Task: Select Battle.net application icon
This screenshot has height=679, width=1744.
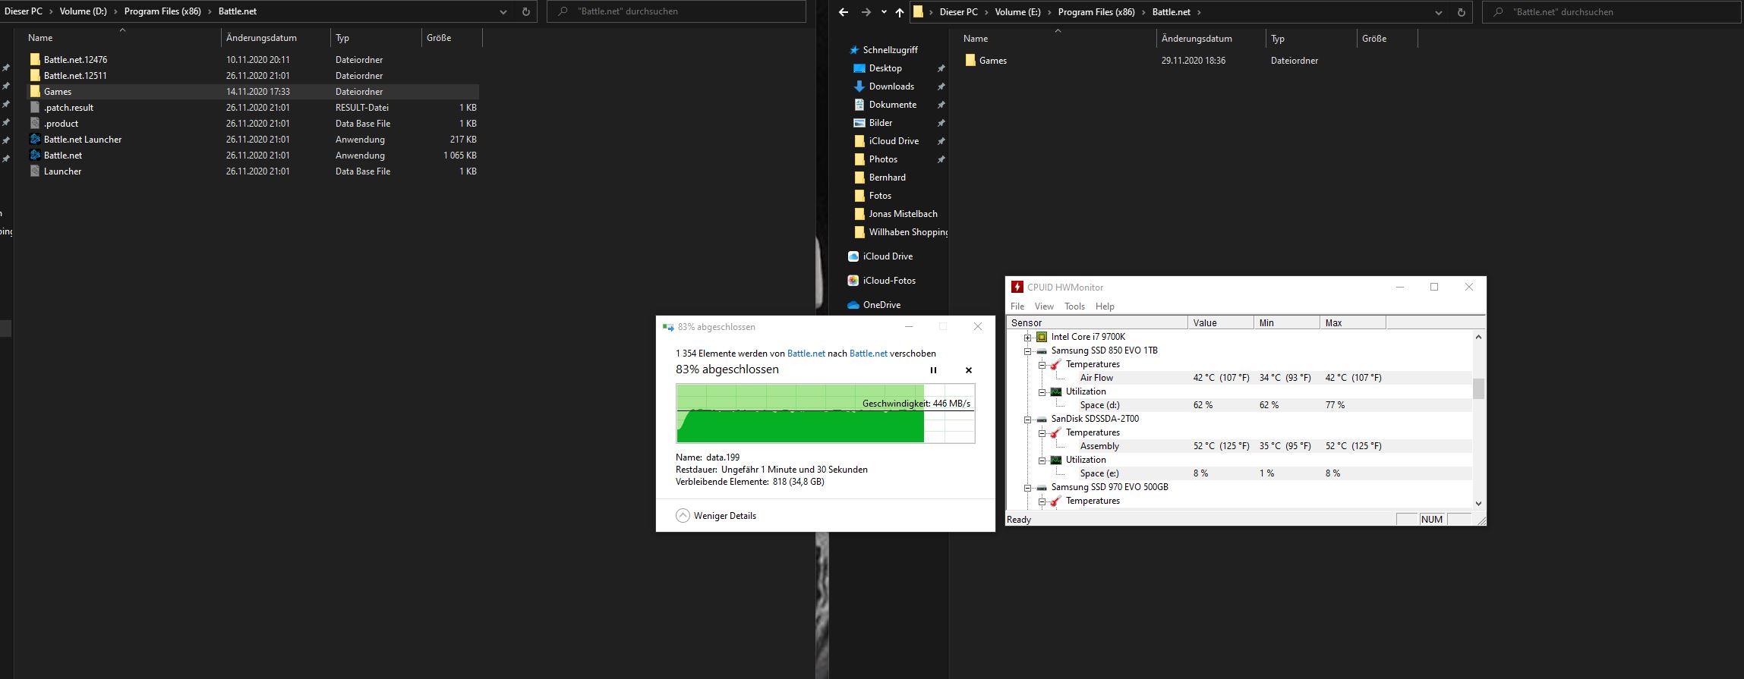Action: click(35, 155)
